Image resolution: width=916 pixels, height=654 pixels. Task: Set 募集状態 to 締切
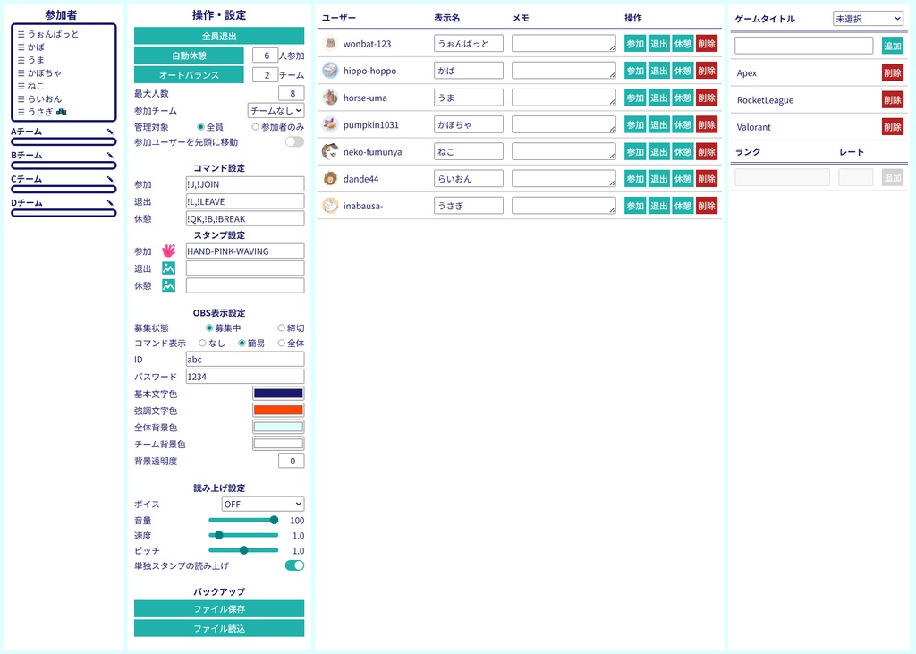[282, 327]
